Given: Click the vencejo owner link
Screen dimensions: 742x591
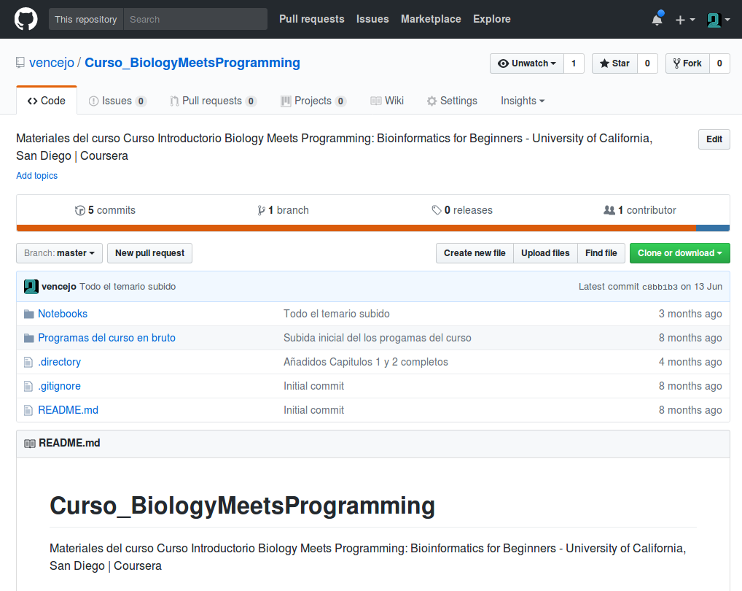Looking at the screenshot, I should click(x=52, y=63).
